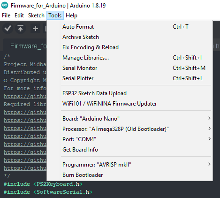Click the Arduino logo in title bar
Image resolution: width=220 pixels, height=198 pixels.
pos(5,5)
